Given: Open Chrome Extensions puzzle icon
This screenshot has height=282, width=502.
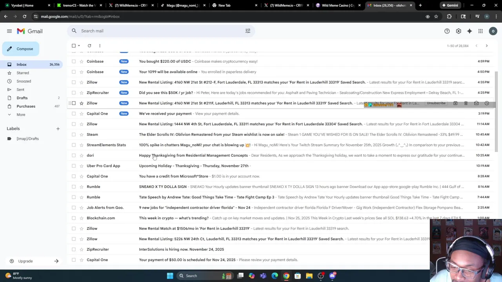Looking at the screenshot, I should [449, 16].
